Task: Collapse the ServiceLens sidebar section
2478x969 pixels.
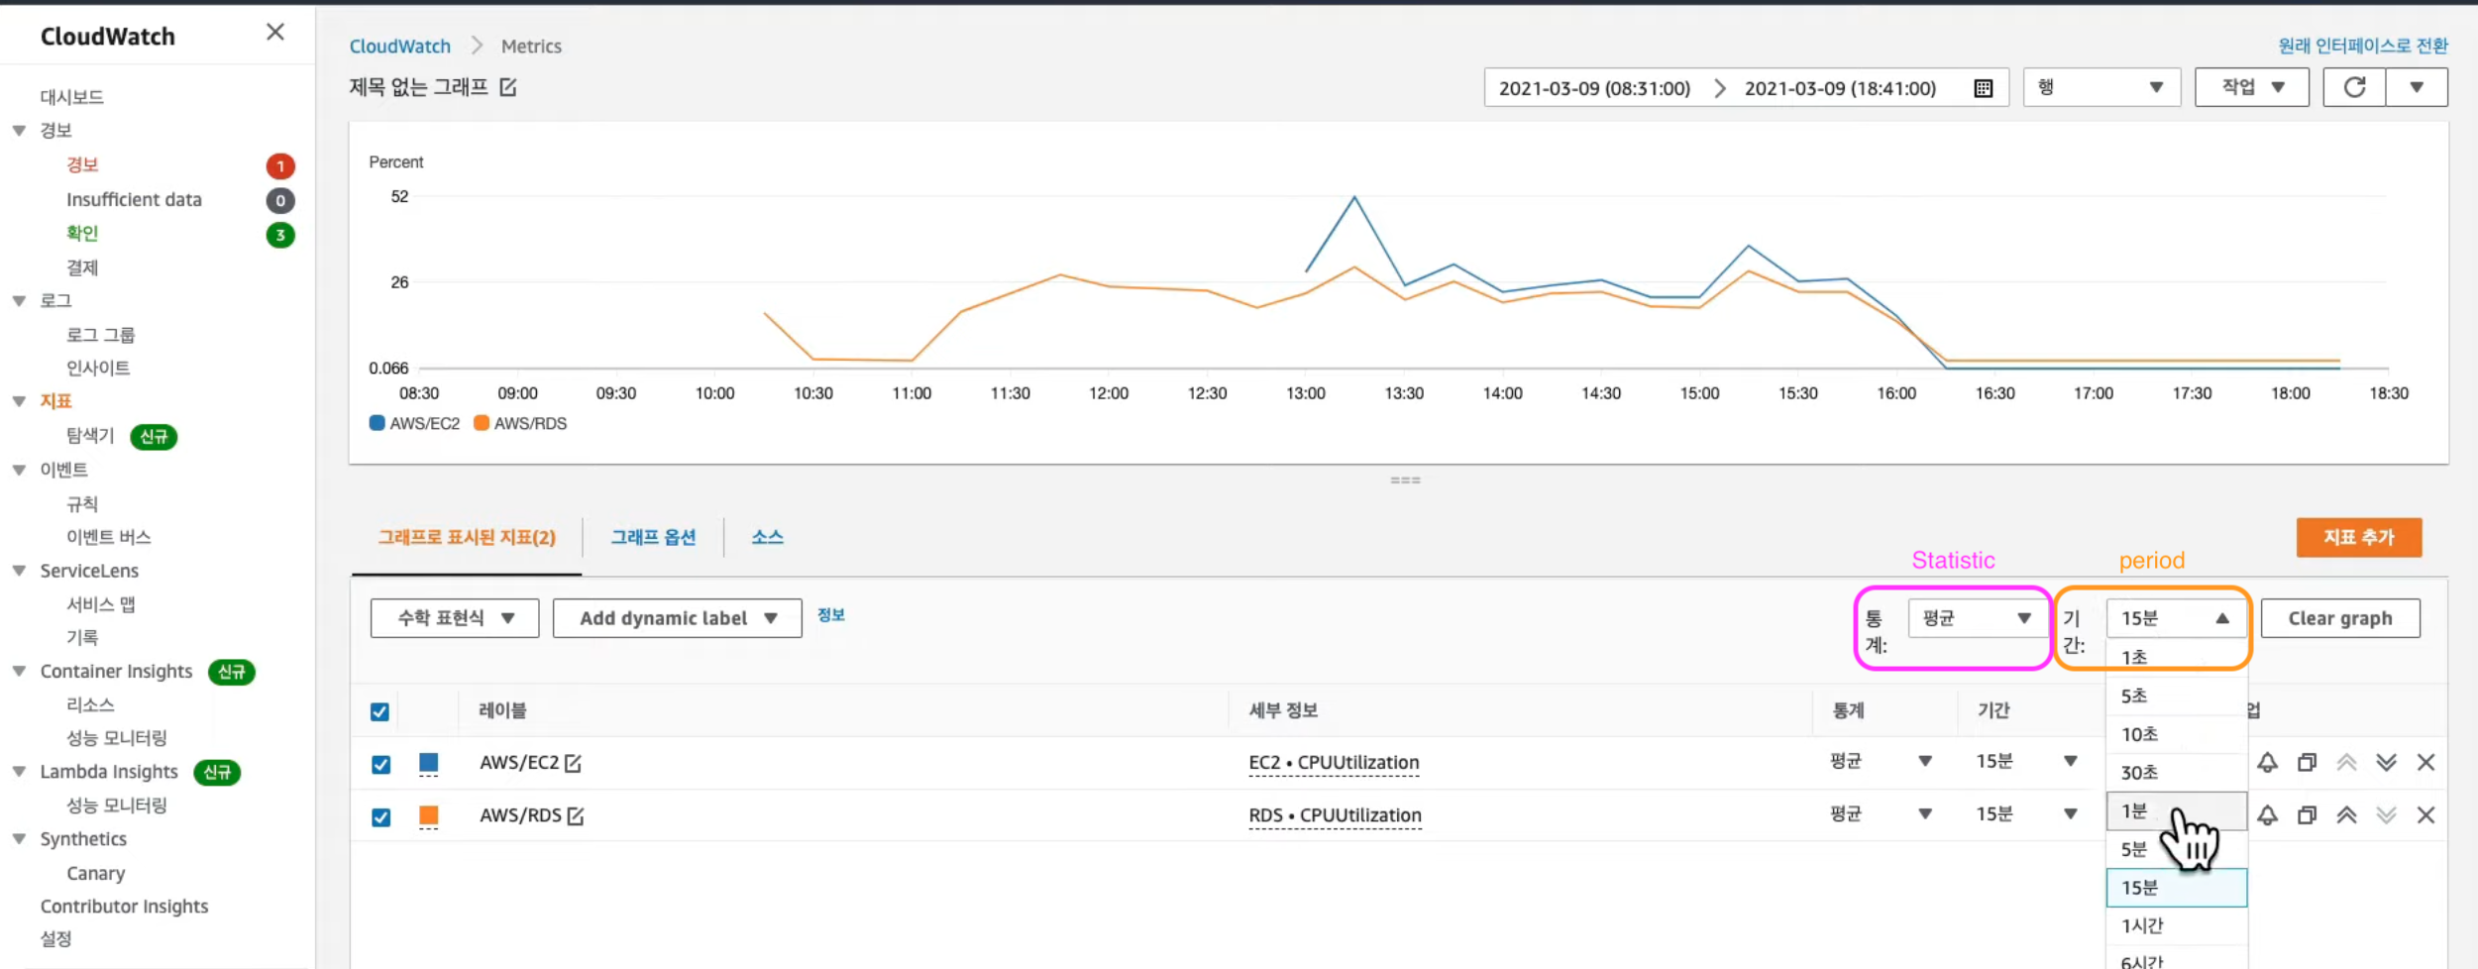Action: click(20, 571)
